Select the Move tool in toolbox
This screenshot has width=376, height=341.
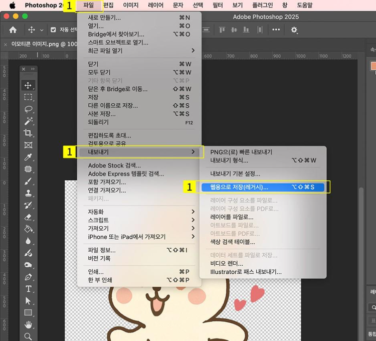(x=28, y=85)
